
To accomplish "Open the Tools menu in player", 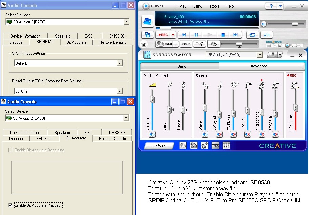I will (x=214, y=6).
